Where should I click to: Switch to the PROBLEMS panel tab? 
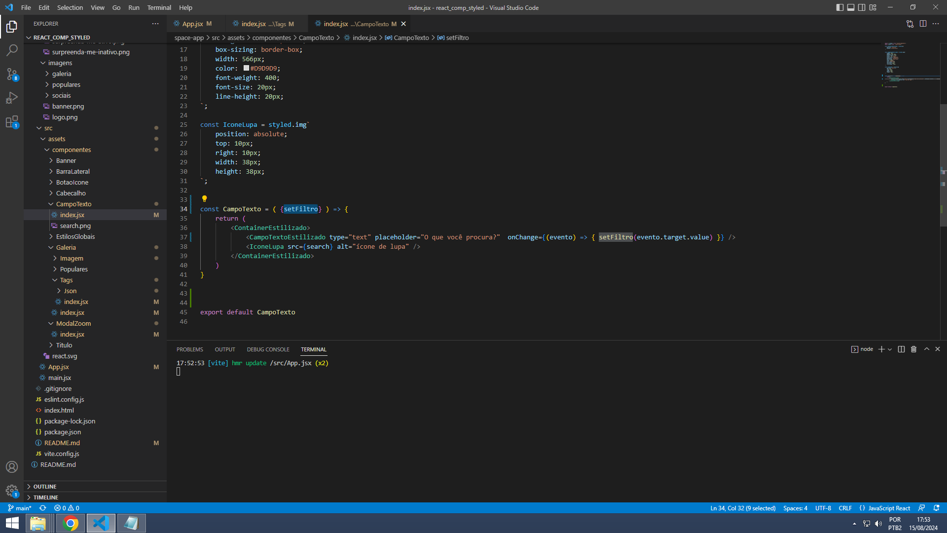pos(190,349)
